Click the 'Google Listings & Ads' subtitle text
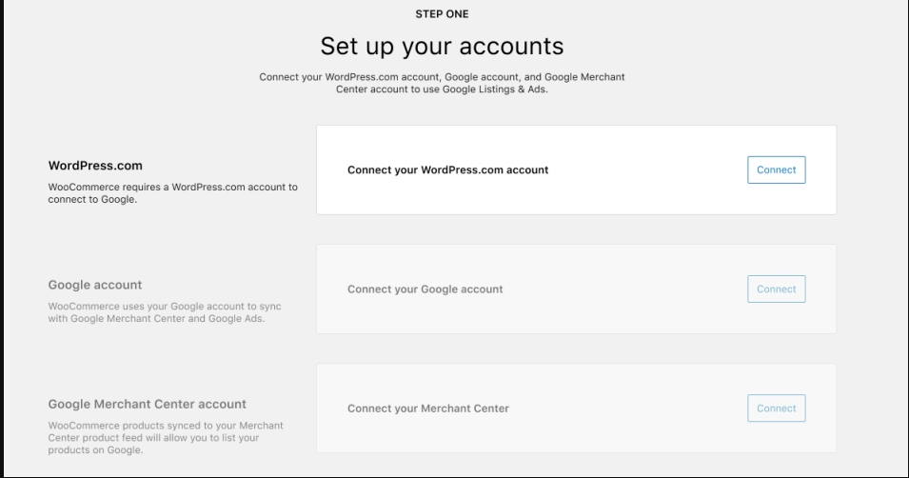The image size is (909, 478). pos(495,90)
